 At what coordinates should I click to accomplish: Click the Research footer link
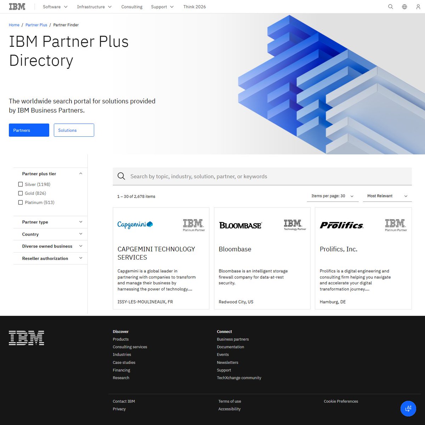121,378
